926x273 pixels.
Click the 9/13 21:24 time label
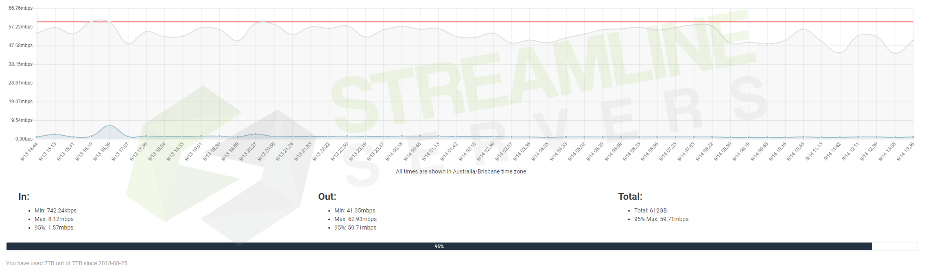[x=284, y=152]
